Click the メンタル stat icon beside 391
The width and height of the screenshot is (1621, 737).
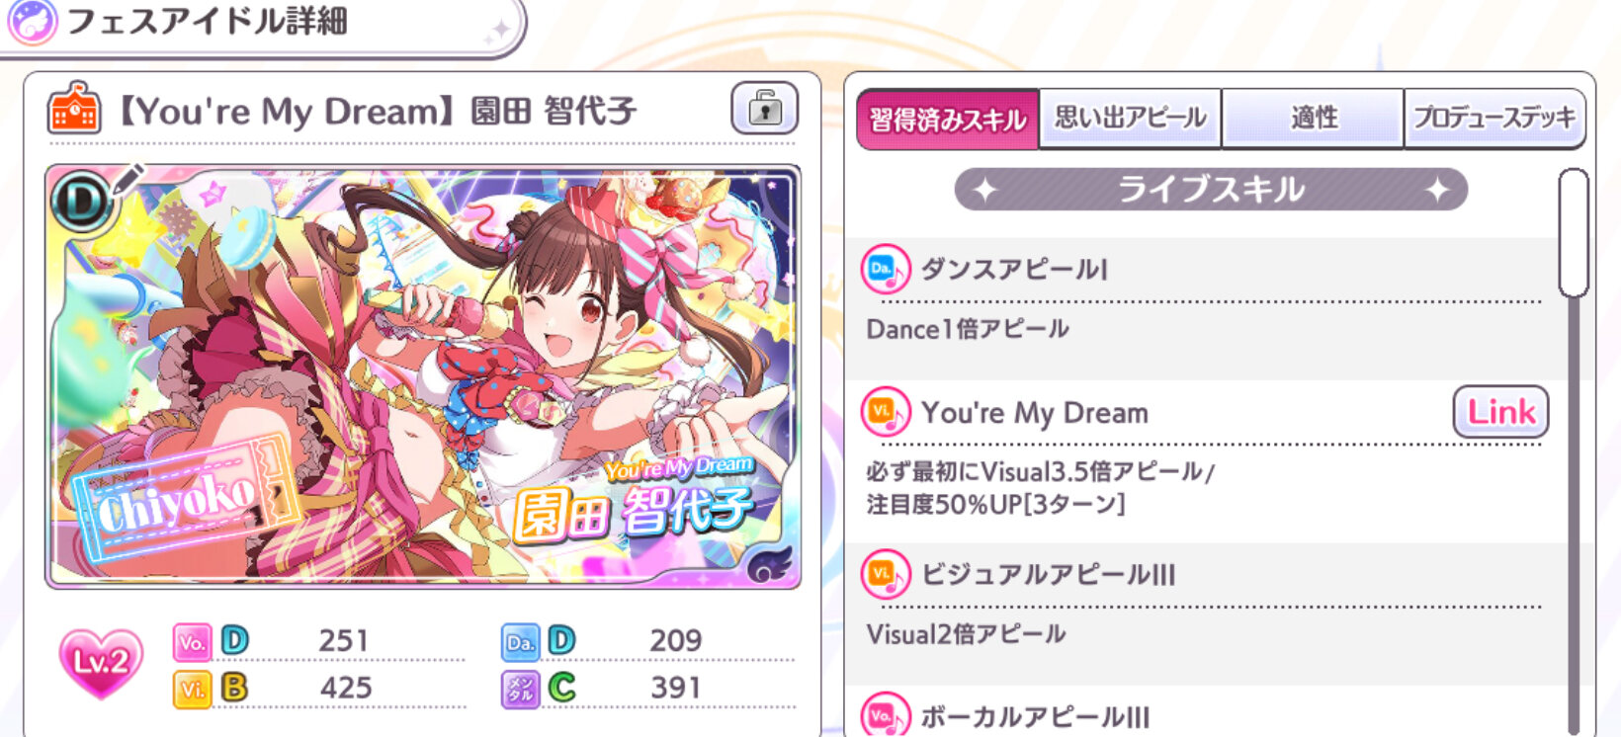coord(520,689)
